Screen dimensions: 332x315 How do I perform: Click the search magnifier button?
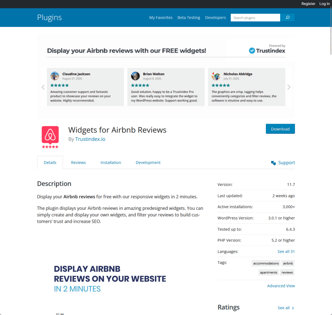(x=287, y=18)
